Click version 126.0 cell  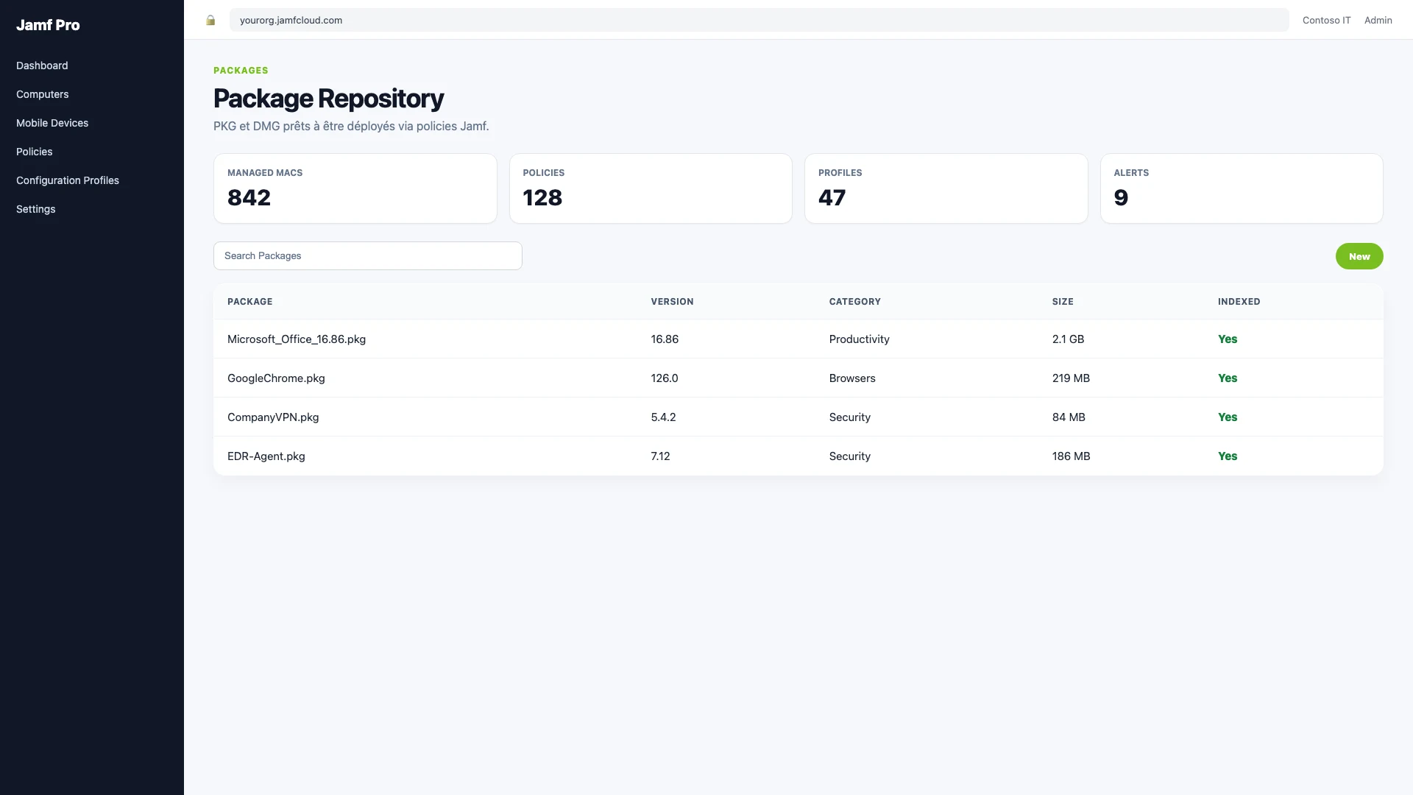[665, 378]
